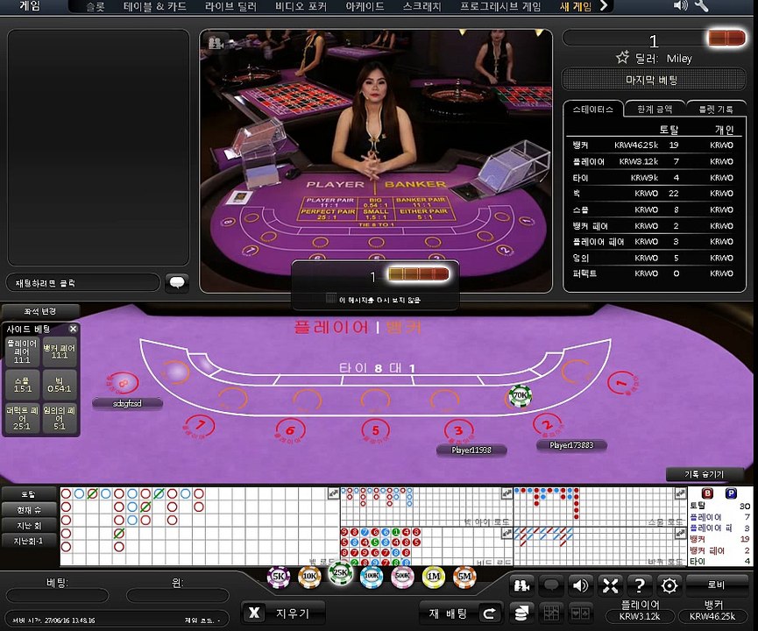This screenshot has height=631, width=758.
Task: Toggle fullscreen with the crossed-arrows icon
Action: click(610, 586)
